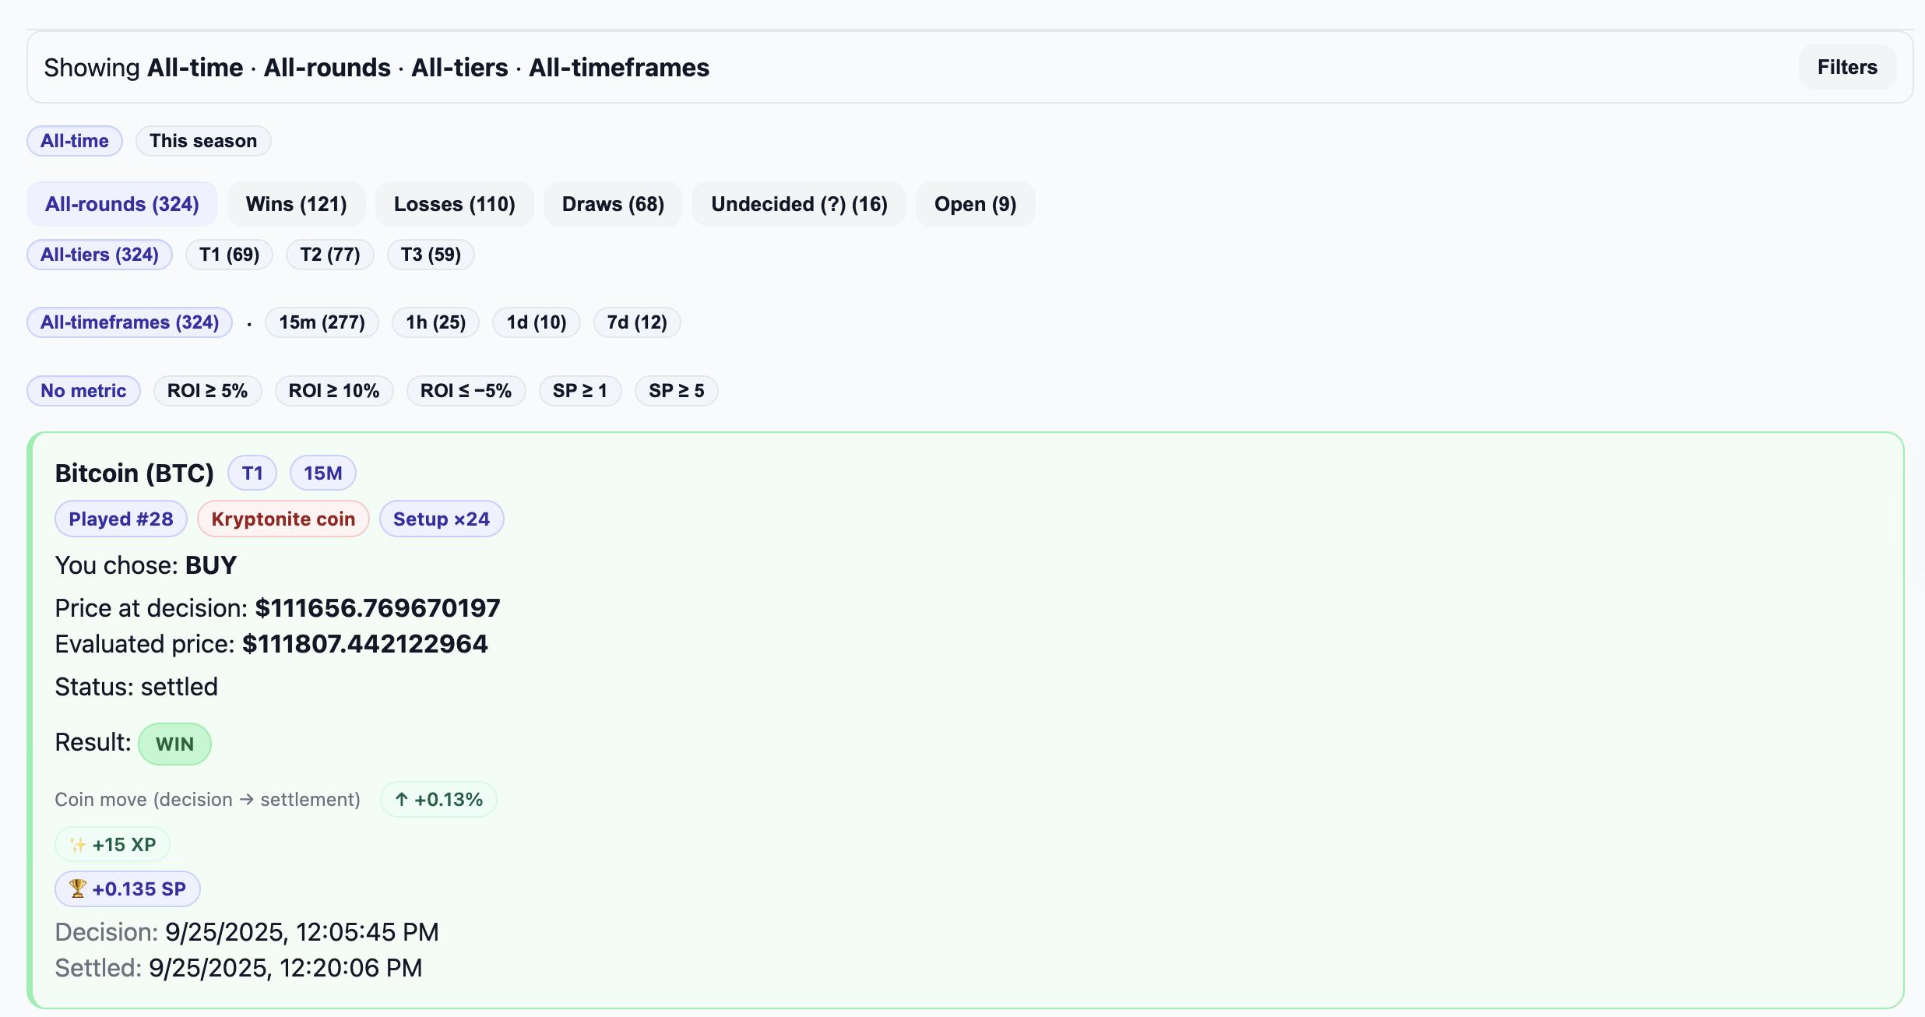Click the up-arrow in +0.13% coin move badge
This screenshot has width=1925, height=1017.
coord(402,800)
